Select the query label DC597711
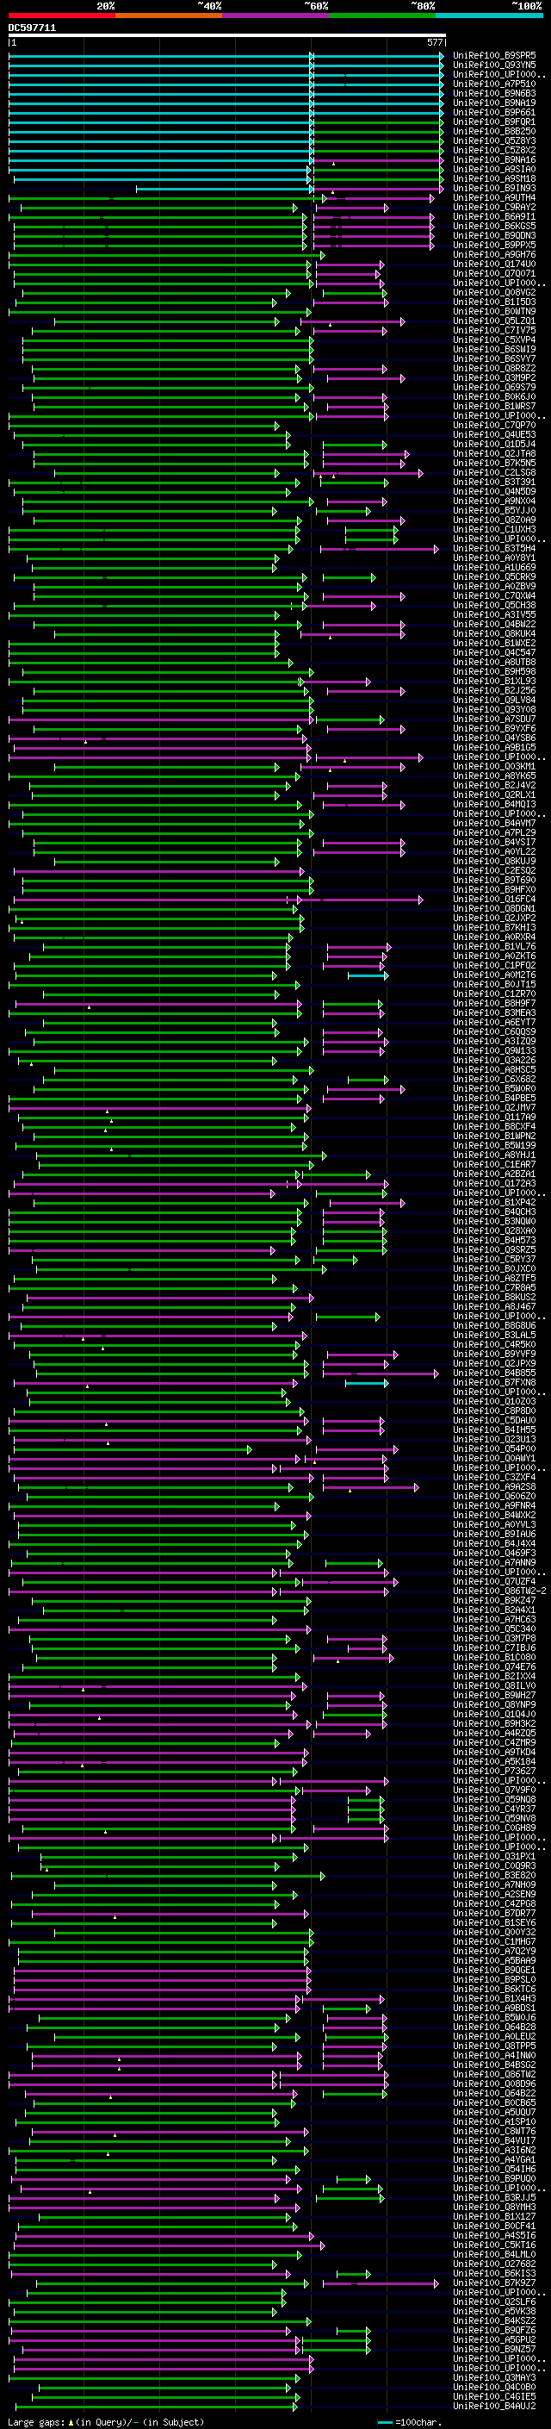The height and width of the screenshot is (2429, 551). (x=32, y=28)
